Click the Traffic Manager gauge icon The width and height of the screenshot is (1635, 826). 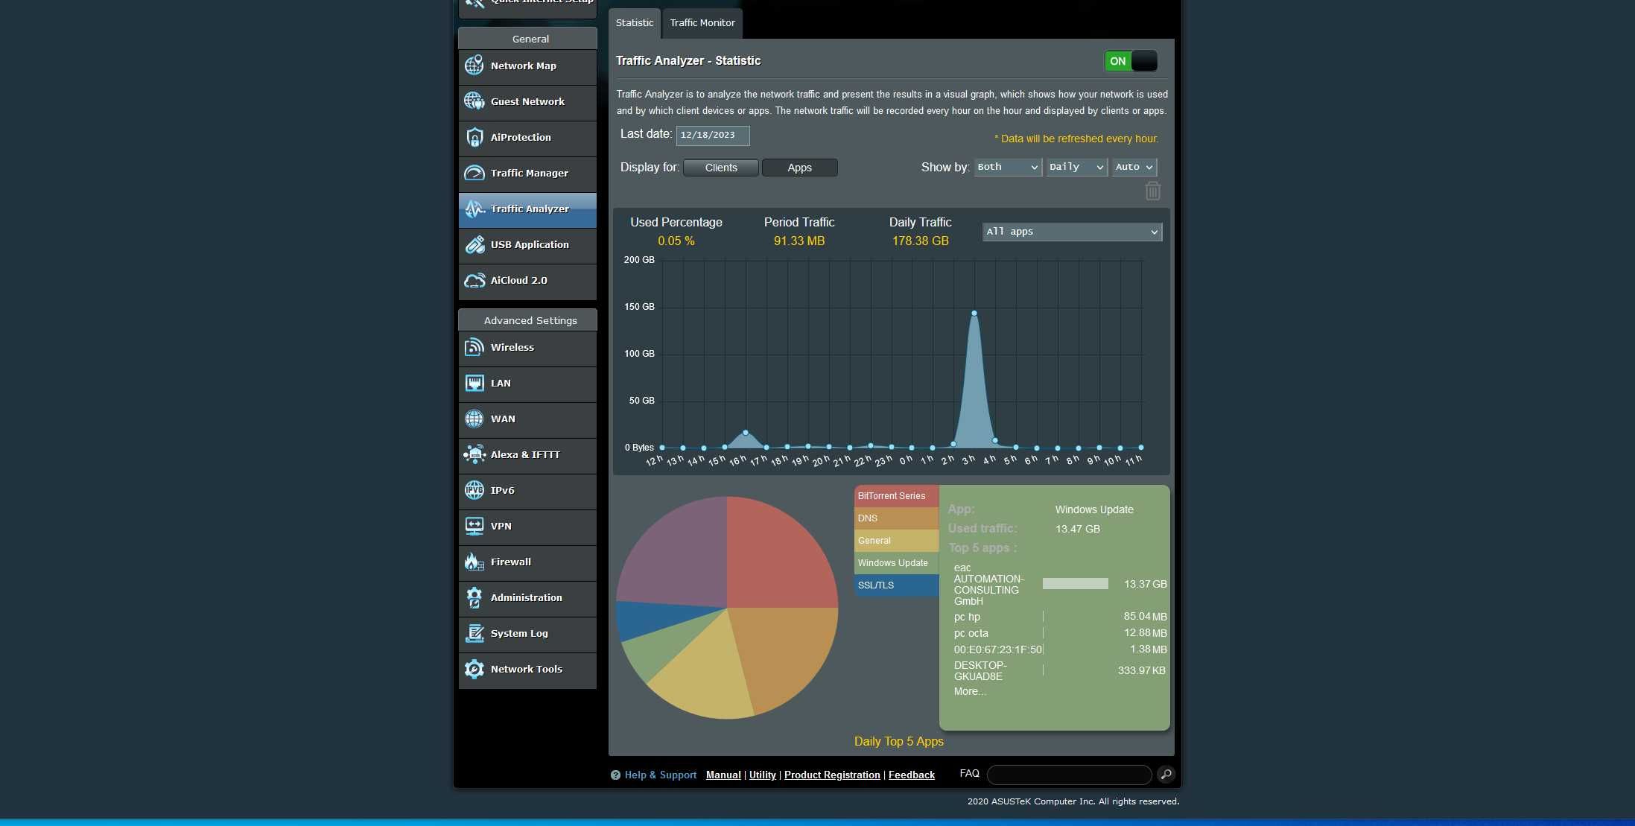pyautogui.click(x=474, y=173)
